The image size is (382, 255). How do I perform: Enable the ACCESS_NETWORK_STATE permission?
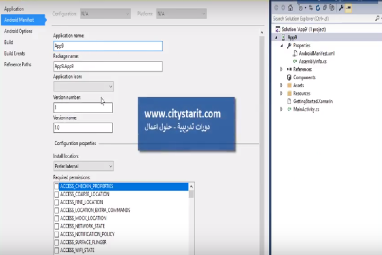[x=57, y=226]
